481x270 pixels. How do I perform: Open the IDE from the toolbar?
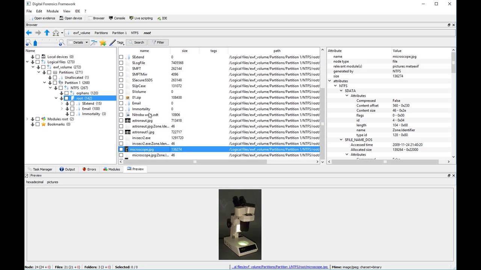pyautogui.click(x=162, y=18)
